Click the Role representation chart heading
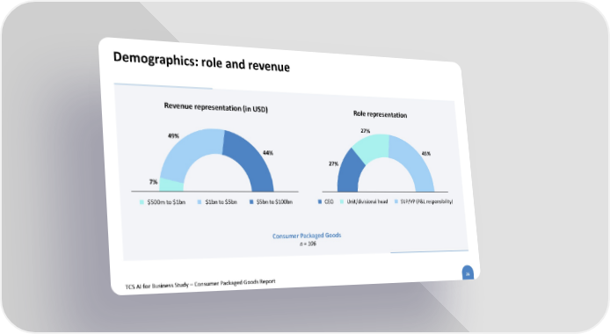Viewport: 610px width, 334px height. click(x=380, y=114)
